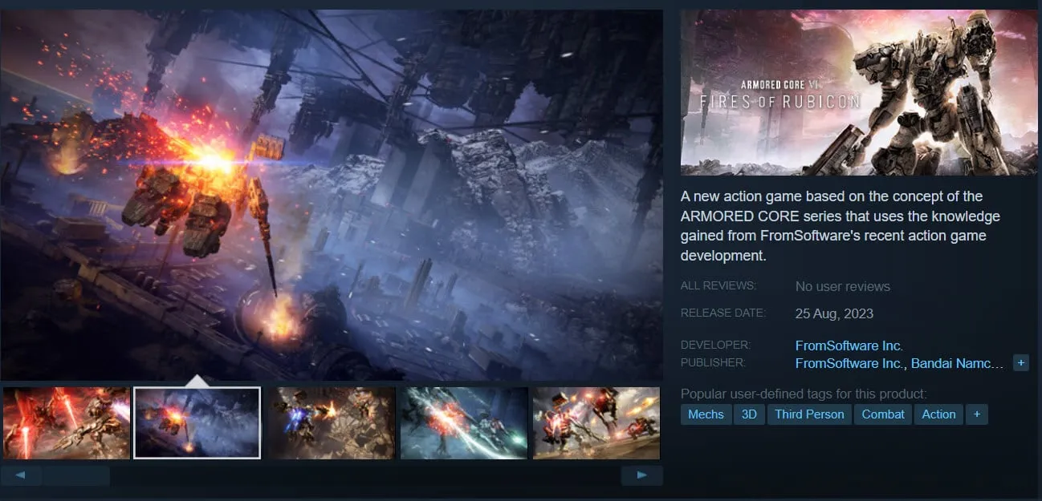Click the 'No user reviews' text
The width and height of the screenshot is (1042, 501).
pos(843,286)
